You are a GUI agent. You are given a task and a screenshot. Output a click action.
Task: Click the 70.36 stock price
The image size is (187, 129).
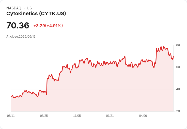(18, 25)
